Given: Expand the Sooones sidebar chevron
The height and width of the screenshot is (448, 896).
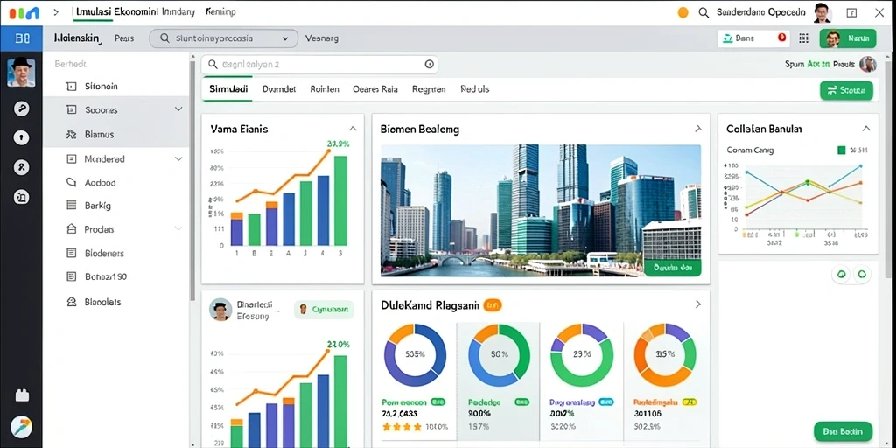Looking at the screenshot, I should point(178,109).
